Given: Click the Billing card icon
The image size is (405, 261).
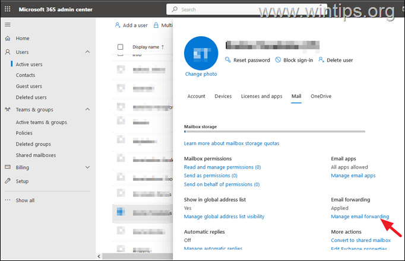Looking at the screenshot, I should 8,167.
